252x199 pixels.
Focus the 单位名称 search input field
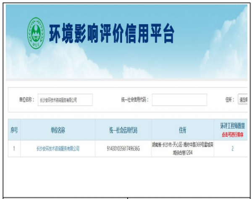(x=65, y=100)
